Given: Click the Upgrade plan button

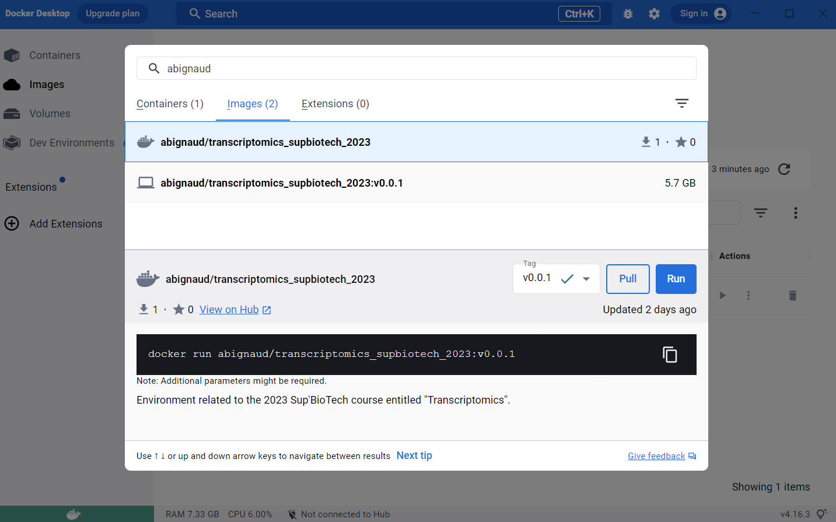Looking at the screenshot, I should 113,13.
